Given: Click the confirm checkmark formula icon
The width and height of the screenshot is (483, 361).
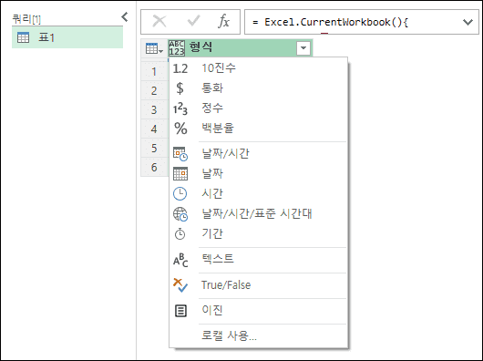Looking at the screenshot, I should tap(193, 21).
